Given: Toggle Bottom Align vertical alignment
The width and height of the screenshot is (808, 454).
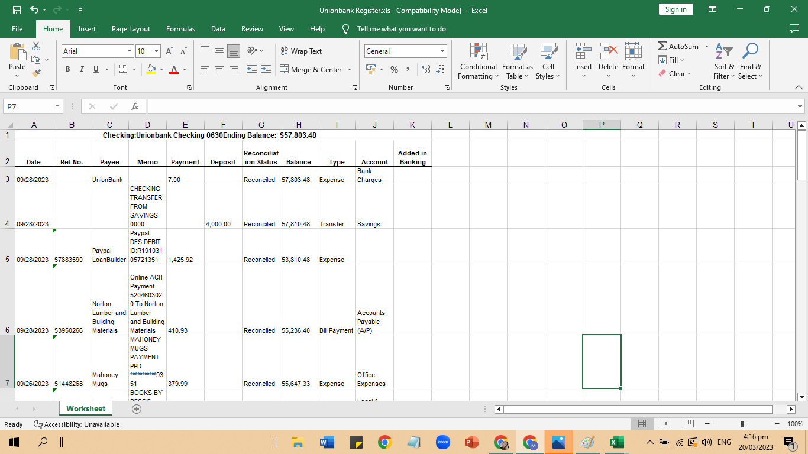Looking at the screenshot, I should (234, 51).
